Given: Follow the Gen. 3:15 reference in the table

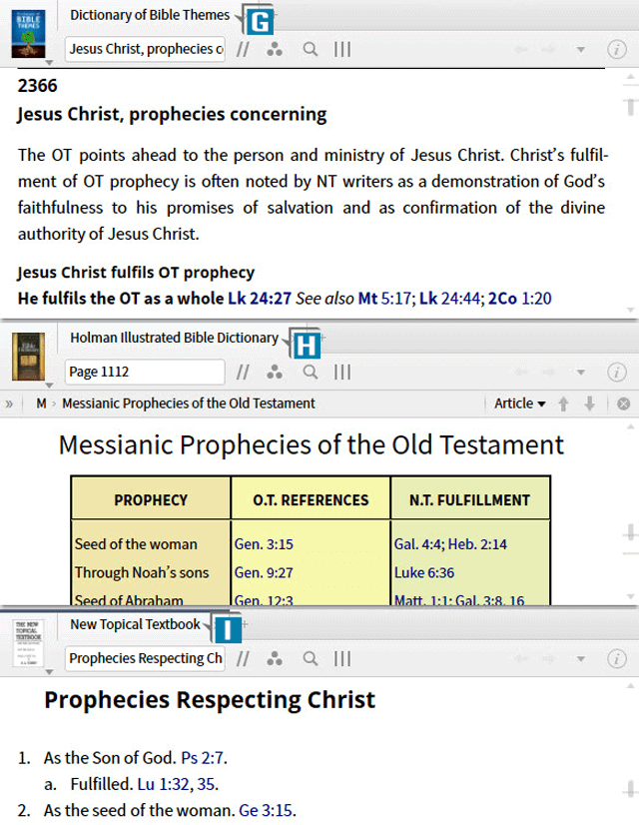Looking at the screenshot, I should [x=258, y=544].
